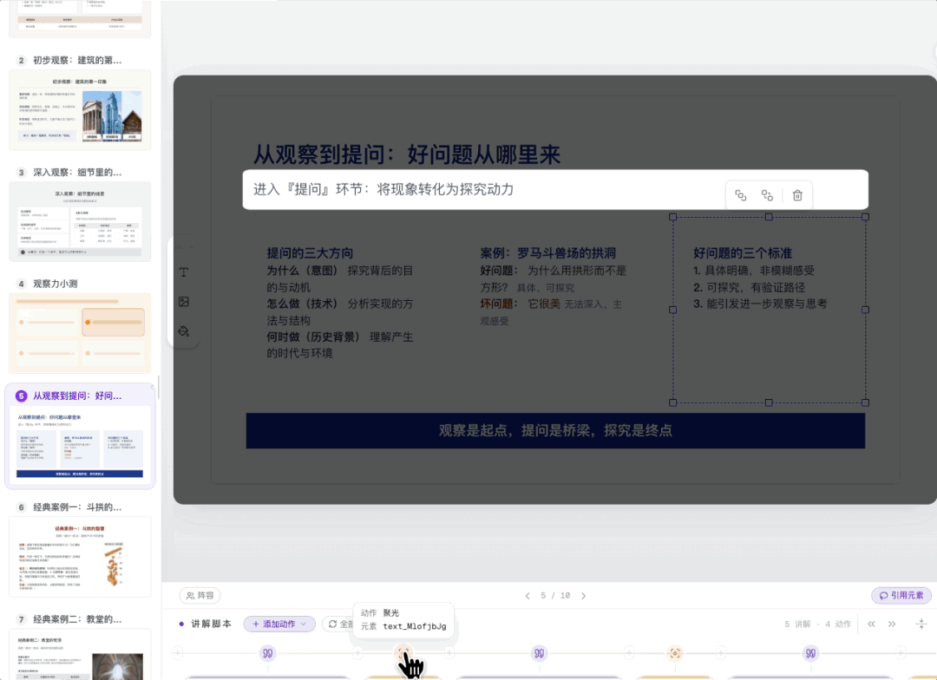The image size is (937, 680).
Task: Click the spotlight focus marker under the cursor
Action: pyautogui.click(x=403, y=653)
